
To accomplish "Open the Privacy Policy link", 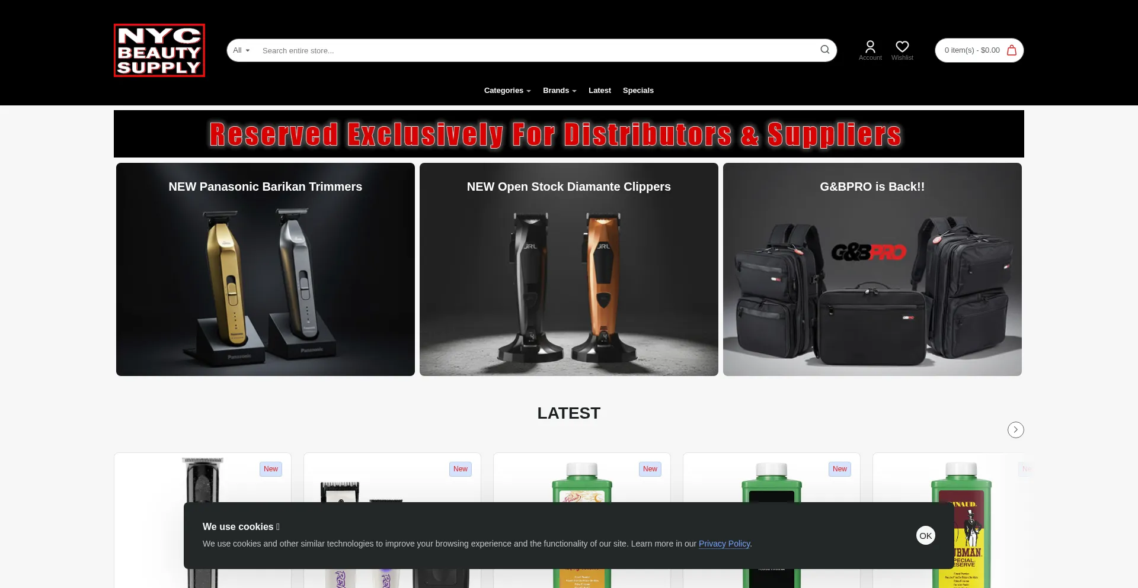I will [x=724, y=544].
